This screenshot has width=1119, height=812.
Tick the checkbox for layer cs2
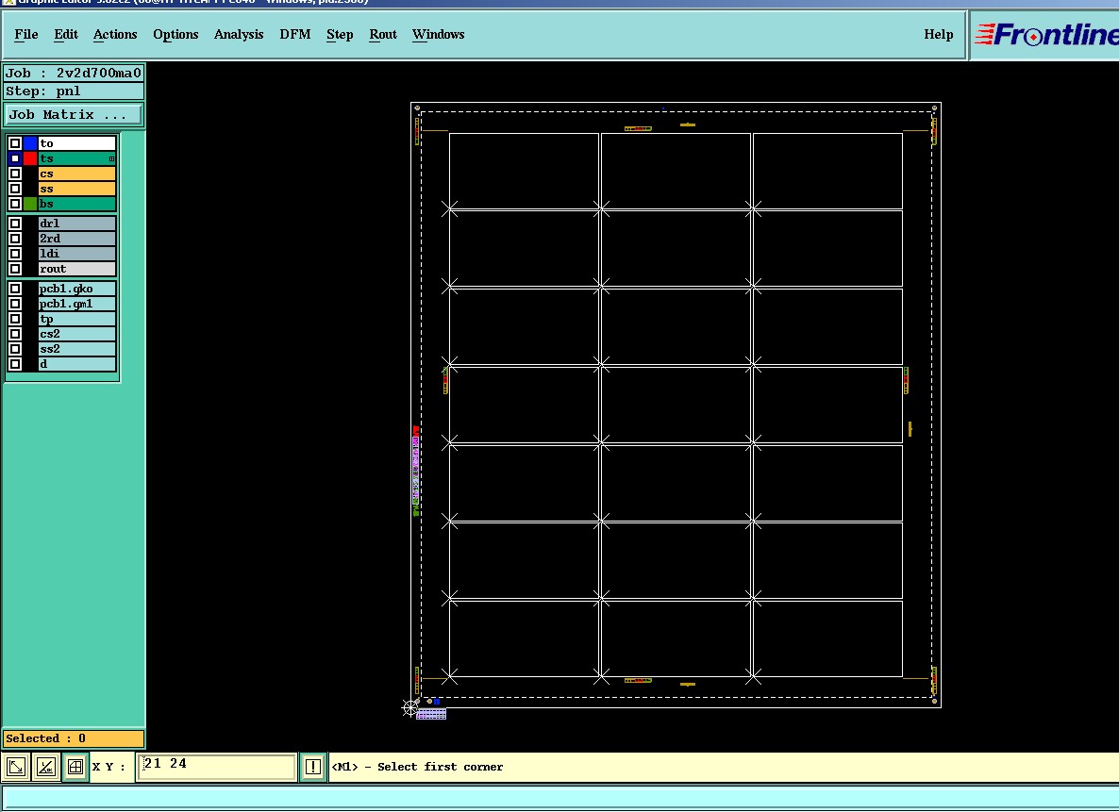(x=15, y=334)
